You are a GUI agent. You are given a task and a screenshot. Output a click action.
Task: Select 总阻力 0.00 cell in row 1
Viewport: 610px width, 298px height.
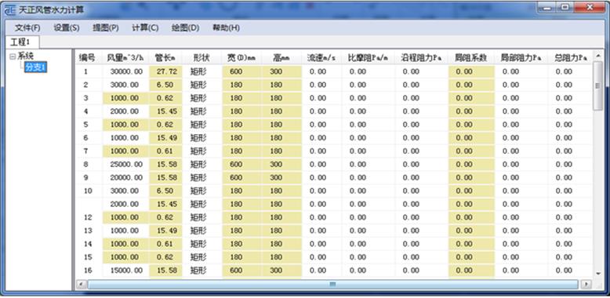point(570,71)
